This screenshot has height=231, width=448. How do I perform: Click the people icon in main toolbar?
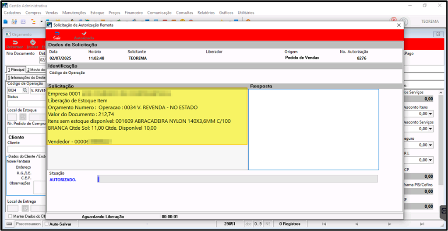coord(14,22)
